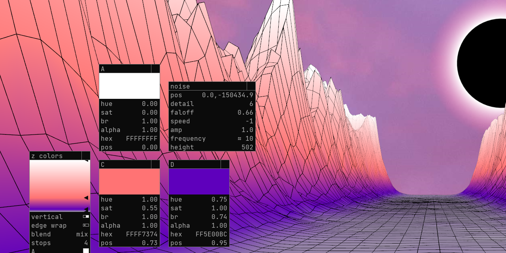
Task: Change the blend mode value mix
Action: (x=82, y=234)
